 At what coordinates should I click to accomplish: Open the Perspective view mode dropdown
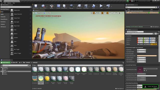(39, 13)
